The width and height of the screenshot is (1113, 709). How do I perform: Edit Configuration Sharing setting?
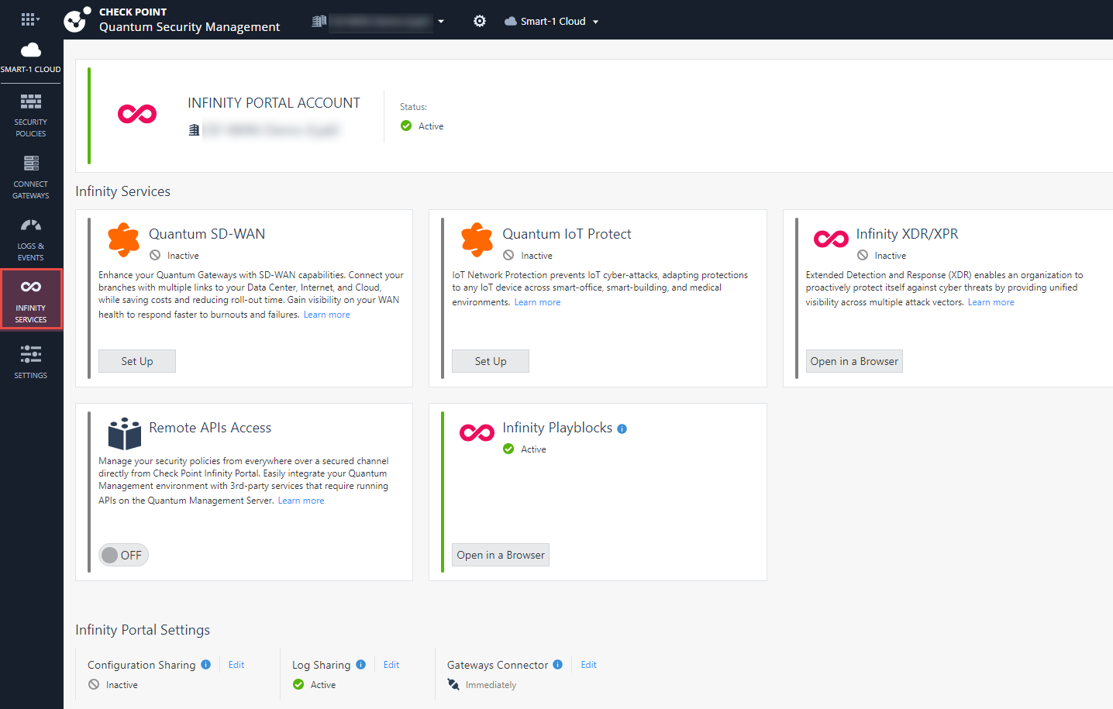click(x=236, y=665)
